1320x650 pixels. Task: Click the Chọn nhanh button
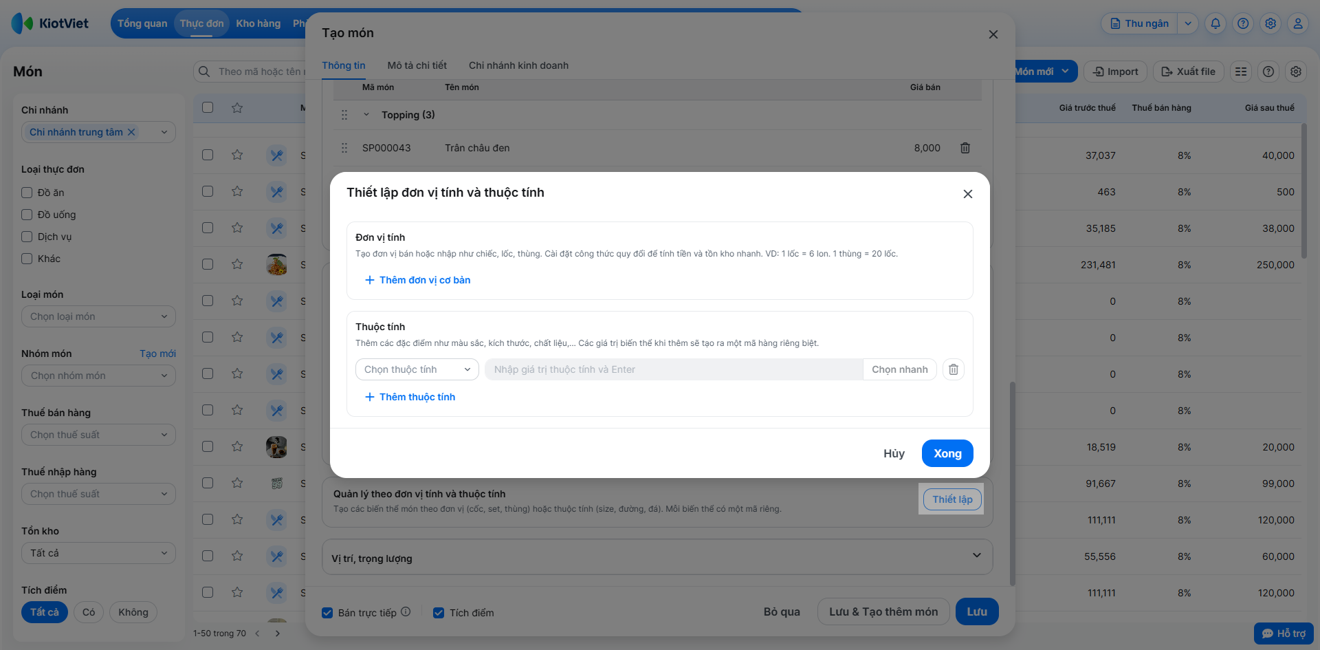pos(900,369)
